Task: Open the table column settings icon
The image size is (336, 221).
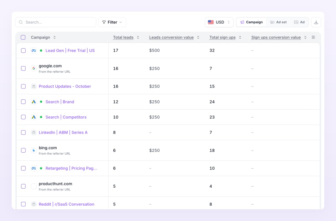Action: click(313, 37)
